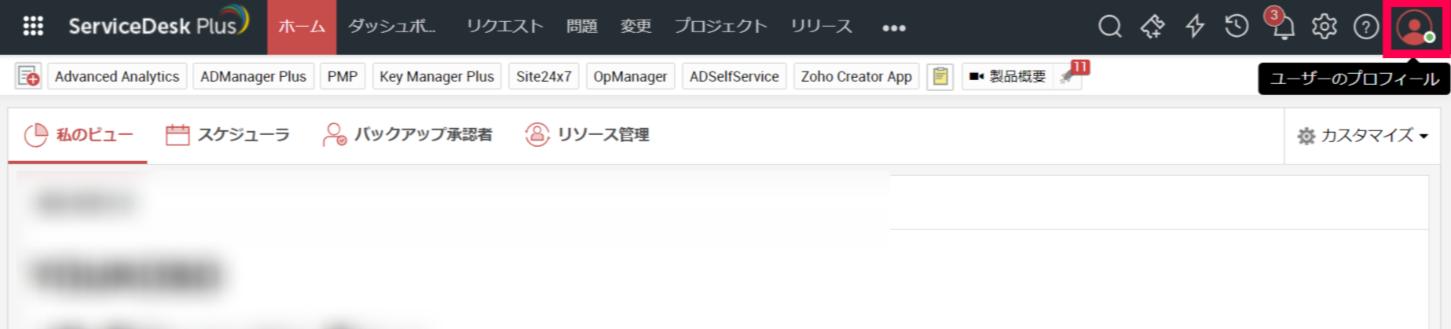This screenshot has width=1451, height=329.
Task: Open notifications bell with badge 3
Action: click(x=1282, y=27)
